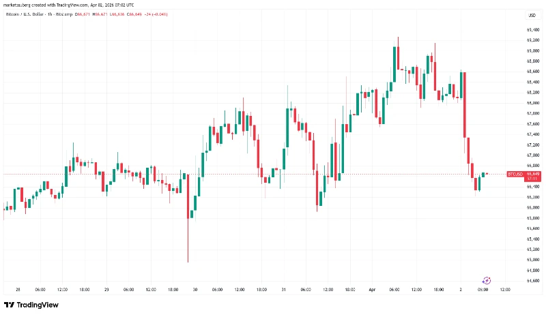Click the '31' date label on time axis

pos(283,289)
